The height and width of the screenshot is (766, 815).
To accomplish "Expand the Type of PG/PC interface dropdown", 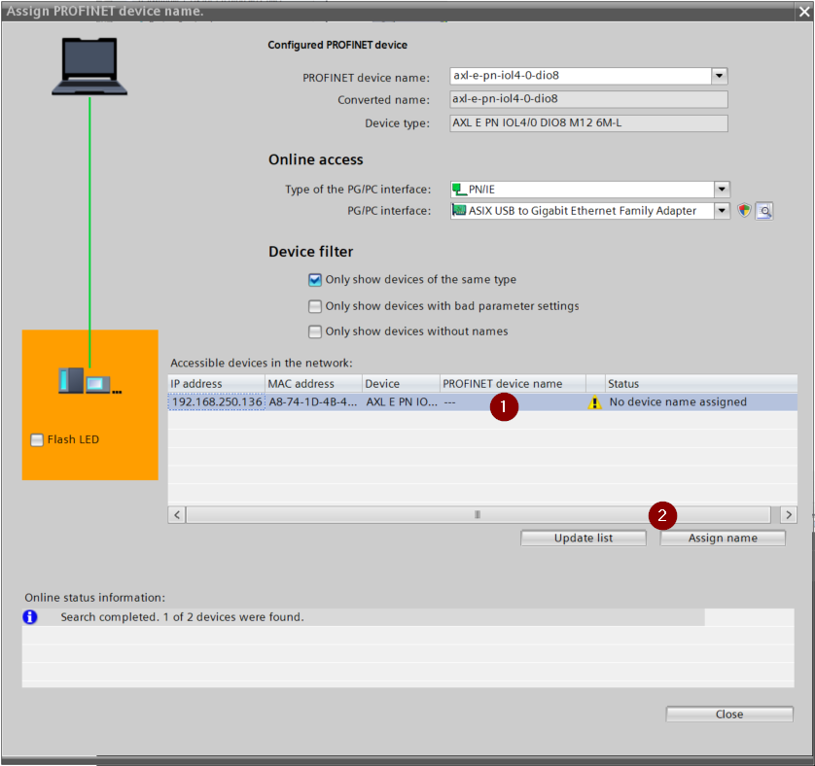I will [722, 190].
